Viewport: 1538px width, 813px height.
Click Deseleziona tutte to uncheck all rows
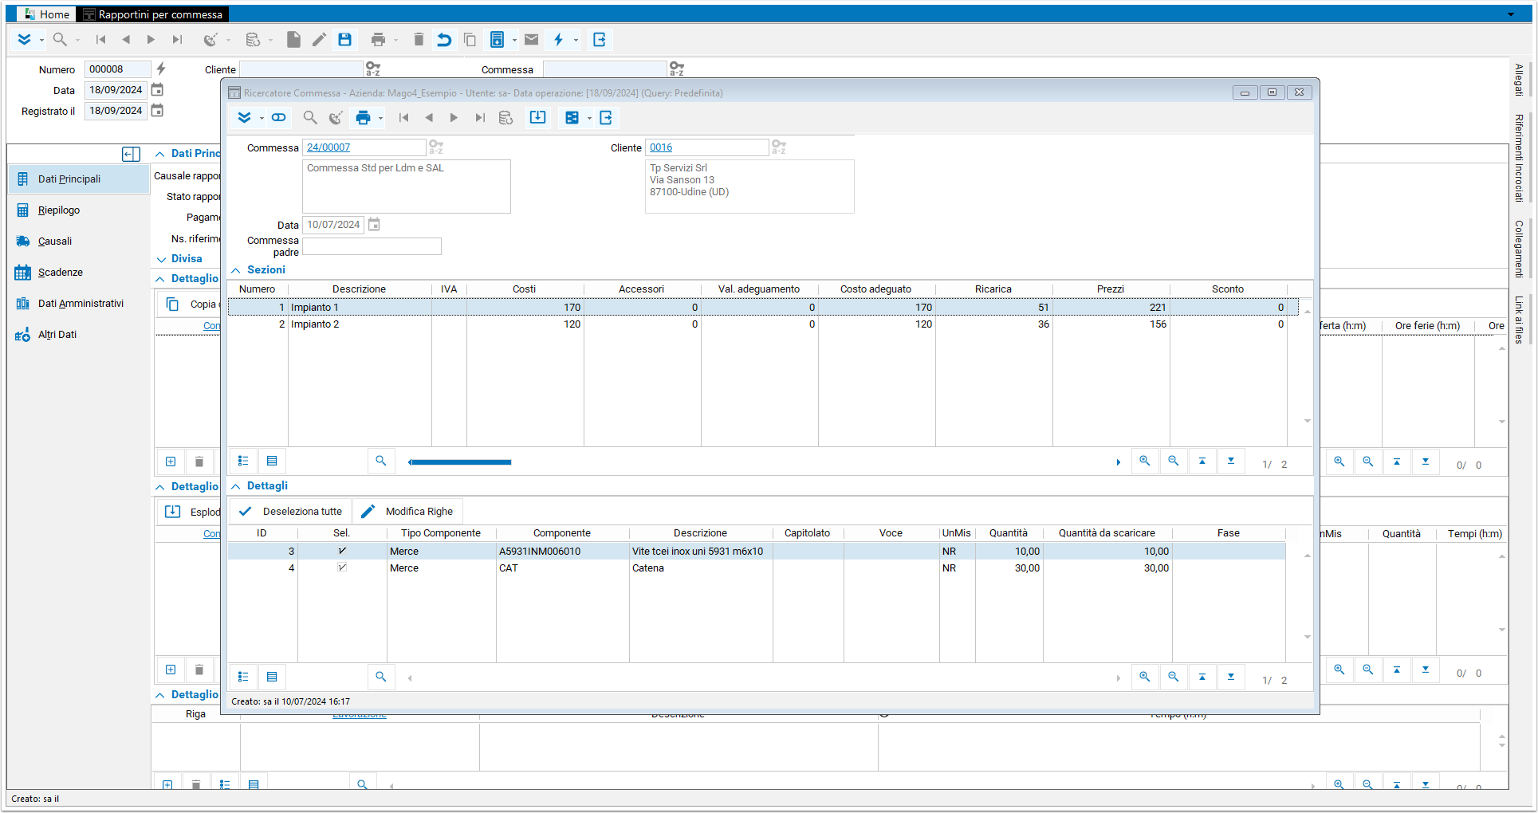pos(292,512)
